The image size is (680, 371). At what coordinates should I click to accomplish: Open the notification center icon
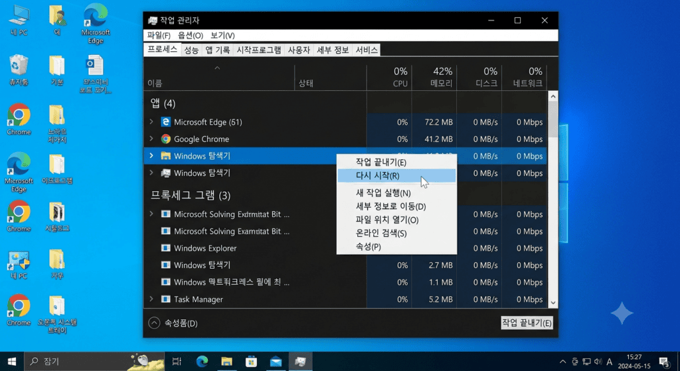pyautogui.click(x=664, y=362)
